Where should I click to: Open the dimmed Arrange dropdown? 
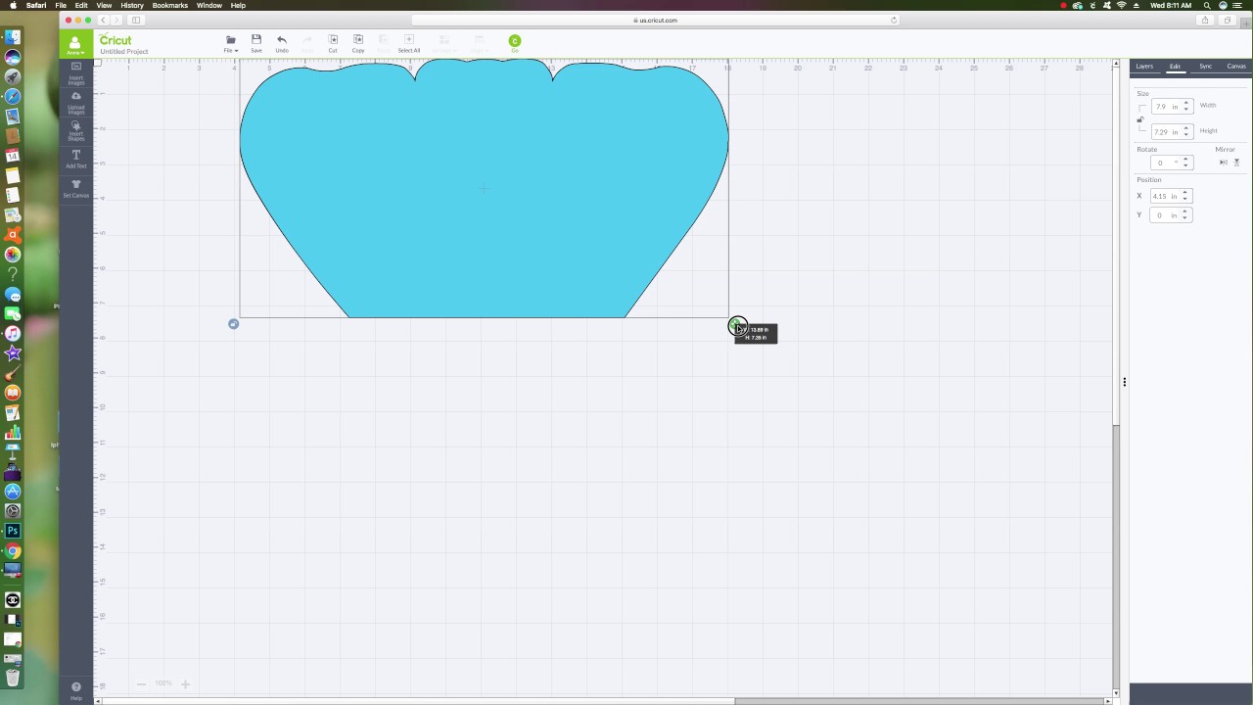tap(443, 43)
